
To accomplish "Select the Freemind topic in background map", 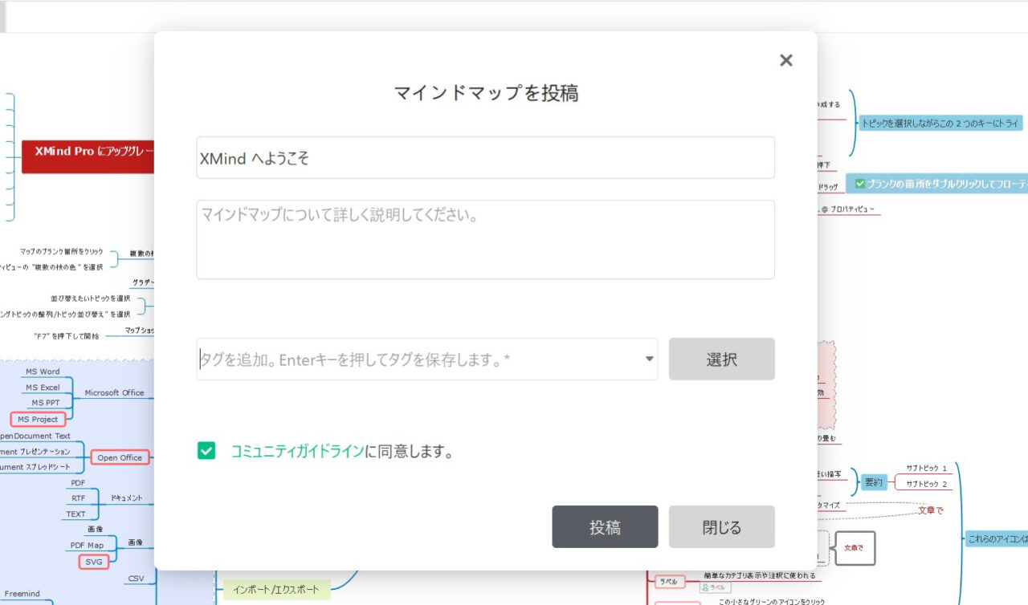I will coord(22,594).
